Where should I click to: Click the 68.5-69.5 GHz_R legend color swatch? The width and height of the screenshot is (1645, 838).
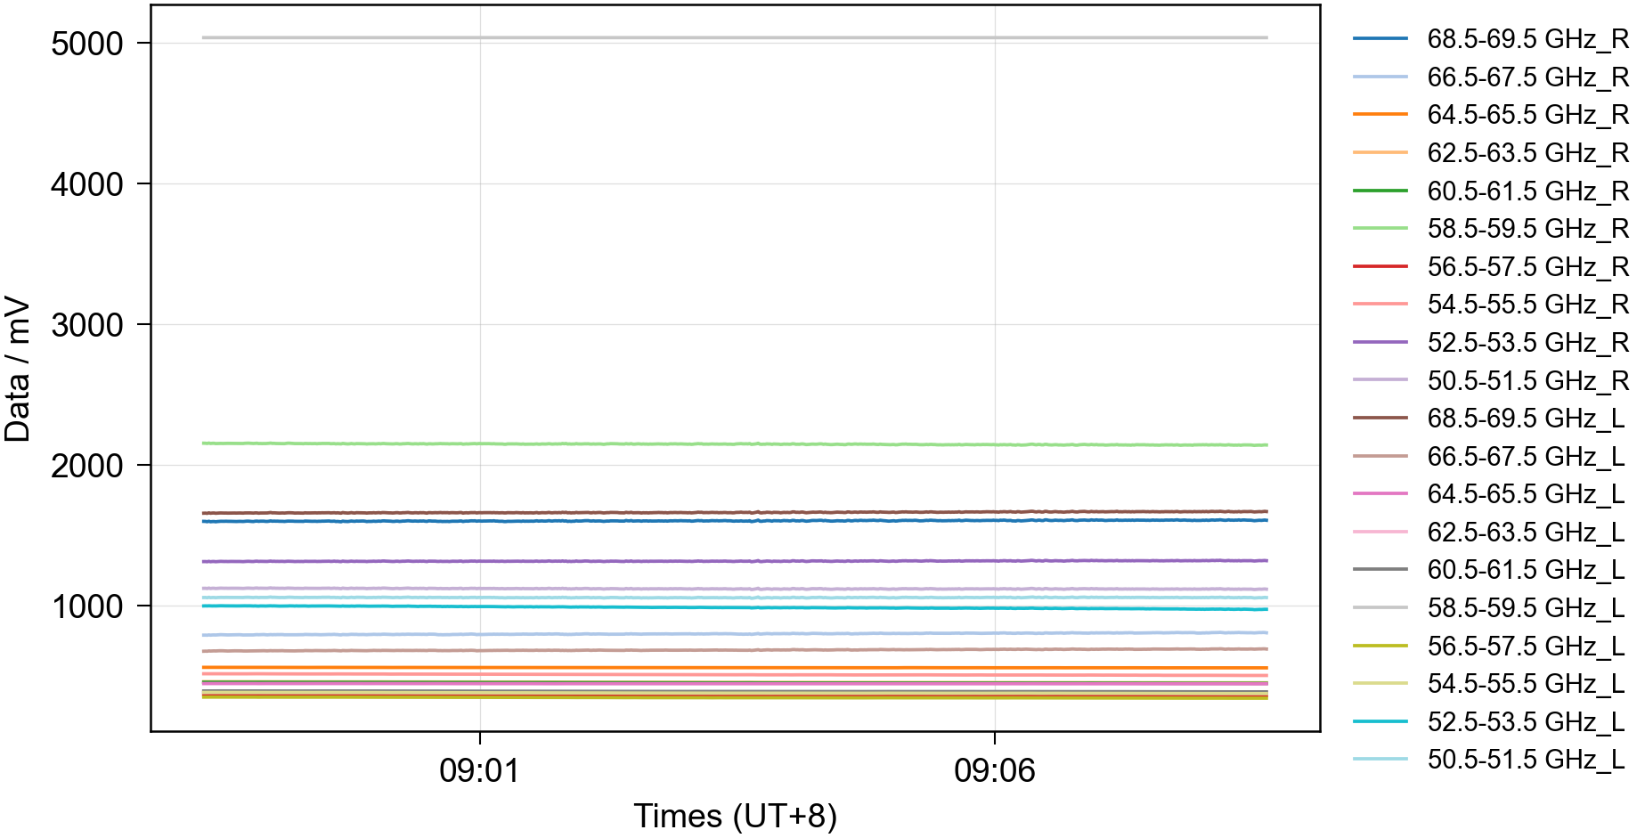tap(1380, 39)
